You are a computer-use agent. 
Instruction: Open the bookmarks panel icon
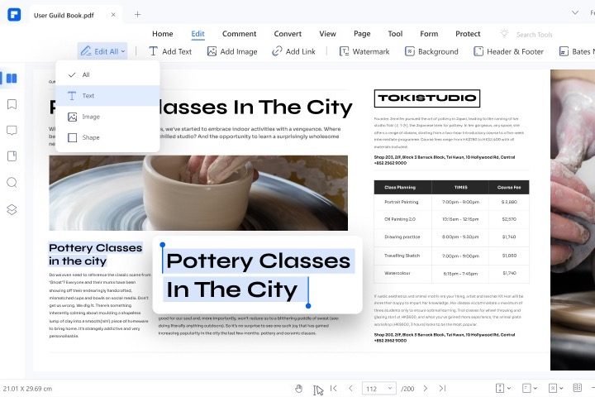(12, 104)
